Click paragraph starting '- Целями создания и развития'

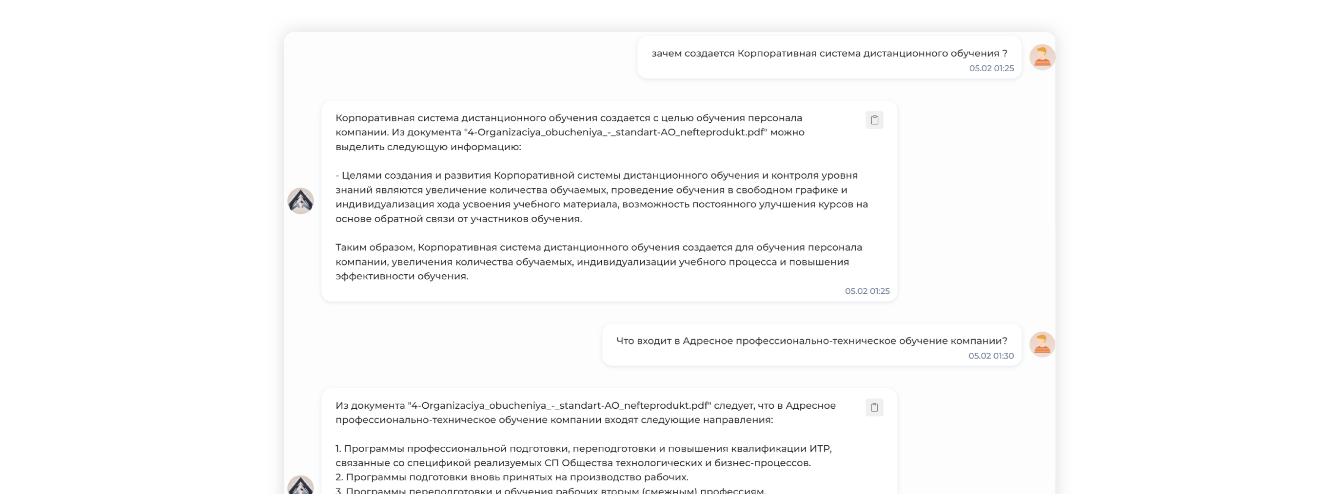point(602,197)
